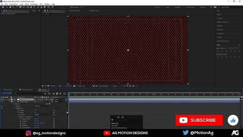243x137 pixels.
Task: Select the Rotation tool
Action: click(17, 7)
